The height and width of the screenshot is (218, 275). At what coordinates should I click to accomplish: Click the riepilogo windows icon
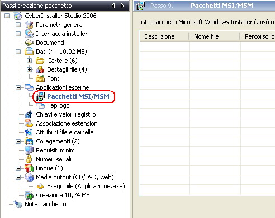[40, 105]
